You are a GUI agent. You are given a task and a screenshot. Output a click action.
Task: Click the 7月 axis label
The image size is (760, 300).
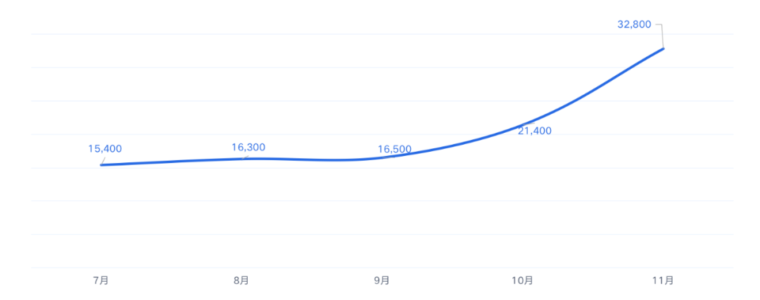(x=101, y=280)
